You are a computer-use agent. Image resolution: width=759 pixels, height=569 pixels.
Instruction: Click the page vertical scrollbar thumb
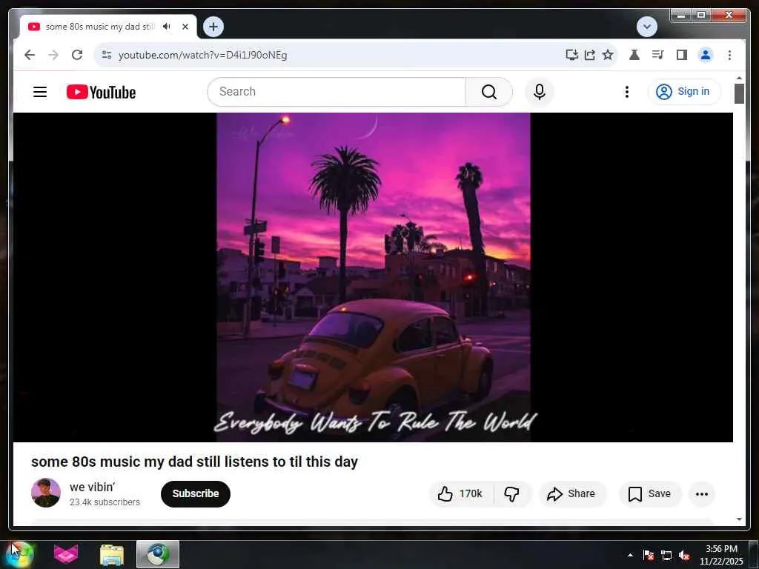tap(739, 94)
